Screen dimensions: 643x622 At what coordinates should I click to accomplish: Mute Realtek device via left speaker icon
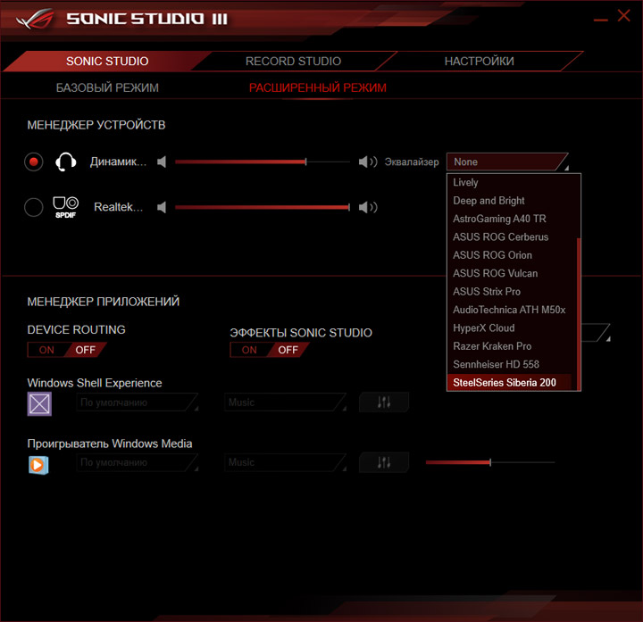coord(162,207)
